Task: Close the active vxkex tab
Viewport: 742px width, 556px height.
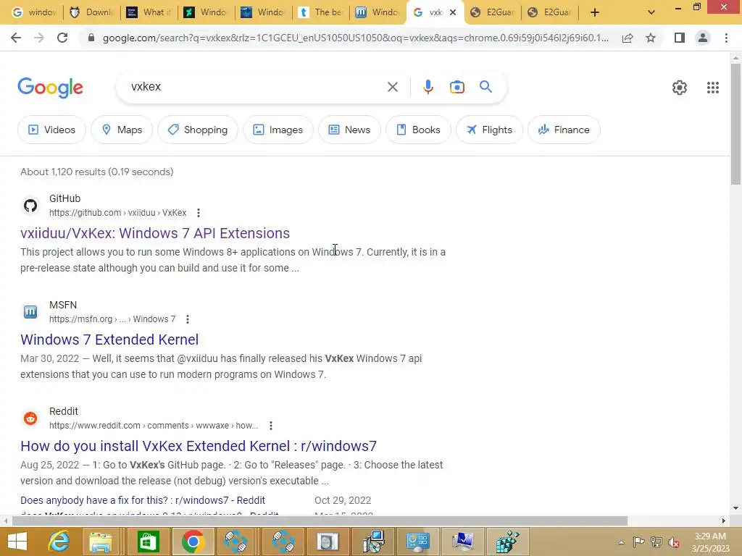Action: click(x=453, y=12)
